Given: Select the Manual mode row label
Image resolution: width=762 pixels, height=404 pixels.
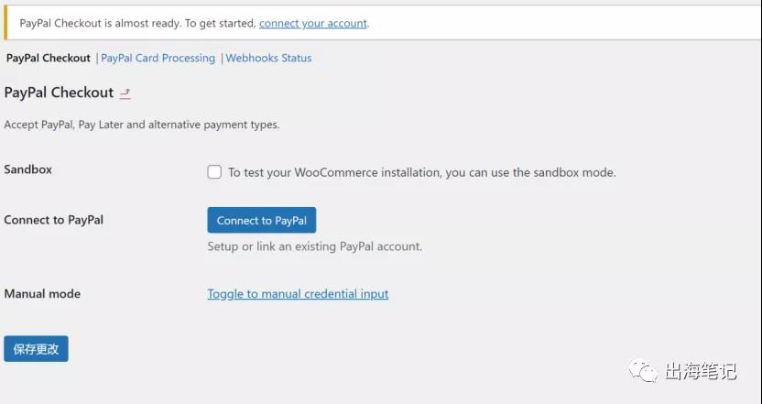Looking at the screenshot, I should coord(42,294).
